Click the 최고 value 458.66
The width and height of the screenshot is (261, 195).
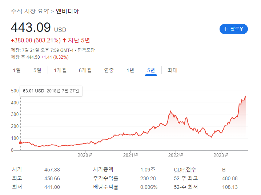pyautogui.click(x=52, y=178)
